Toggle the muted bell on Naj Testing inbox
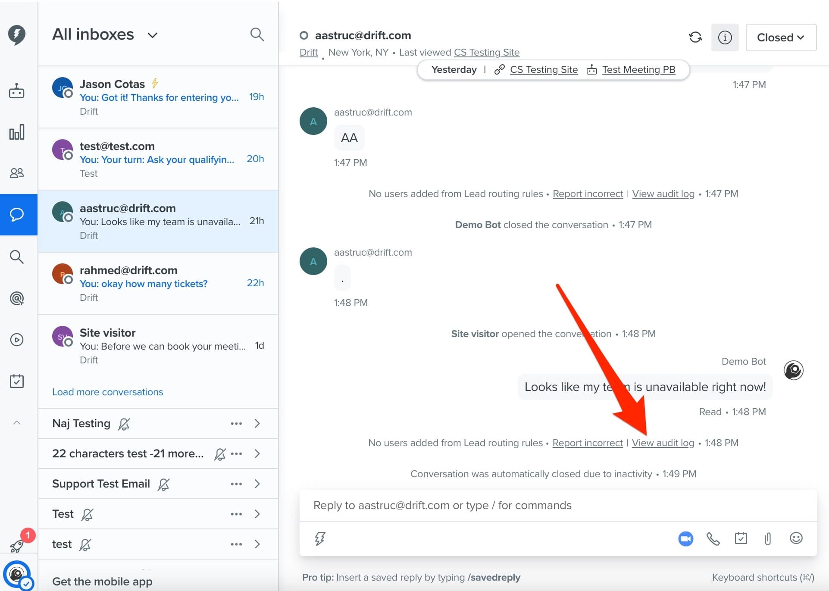829x591 pixels. point(124,424)
